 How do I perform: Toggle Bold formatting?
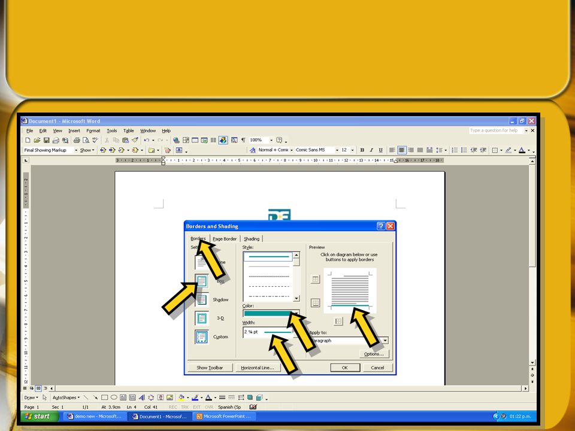tap(362, 150)
